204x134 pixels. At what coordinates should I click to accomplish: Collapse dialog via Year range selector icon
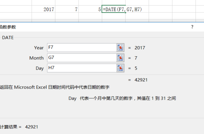coord(120,47)
